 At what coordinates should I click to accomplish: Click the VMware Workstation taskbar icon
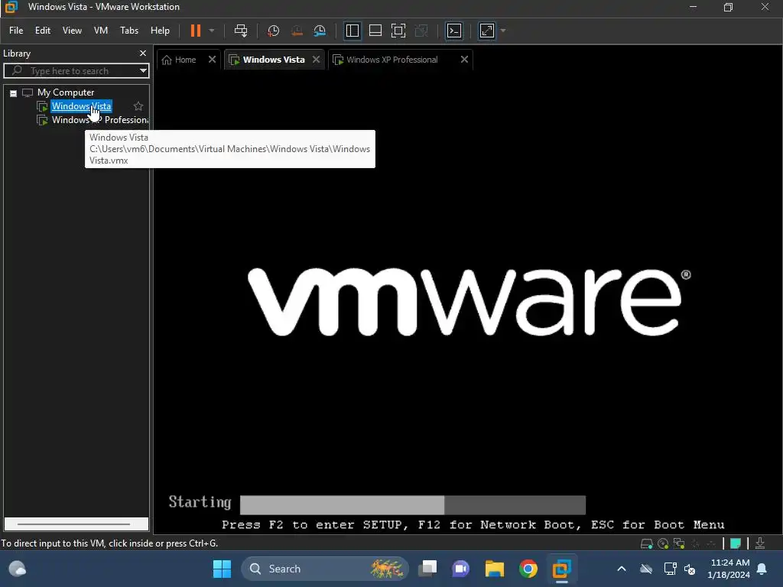[561, 569]
